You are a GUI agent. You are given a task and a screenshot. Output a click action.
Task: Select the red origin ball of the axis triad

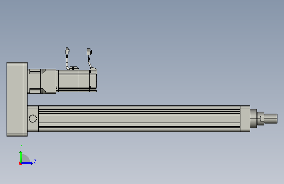pos(20,163)
